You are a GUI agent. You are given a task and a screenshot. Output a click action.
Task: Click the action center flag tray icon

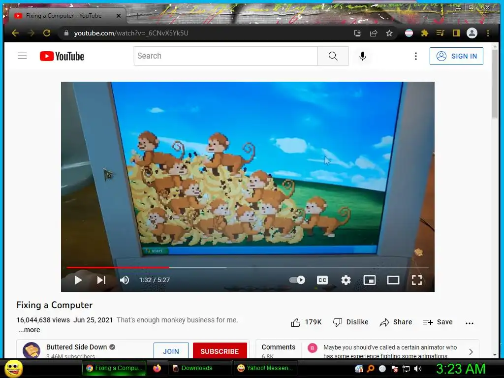tap(394, 369)
